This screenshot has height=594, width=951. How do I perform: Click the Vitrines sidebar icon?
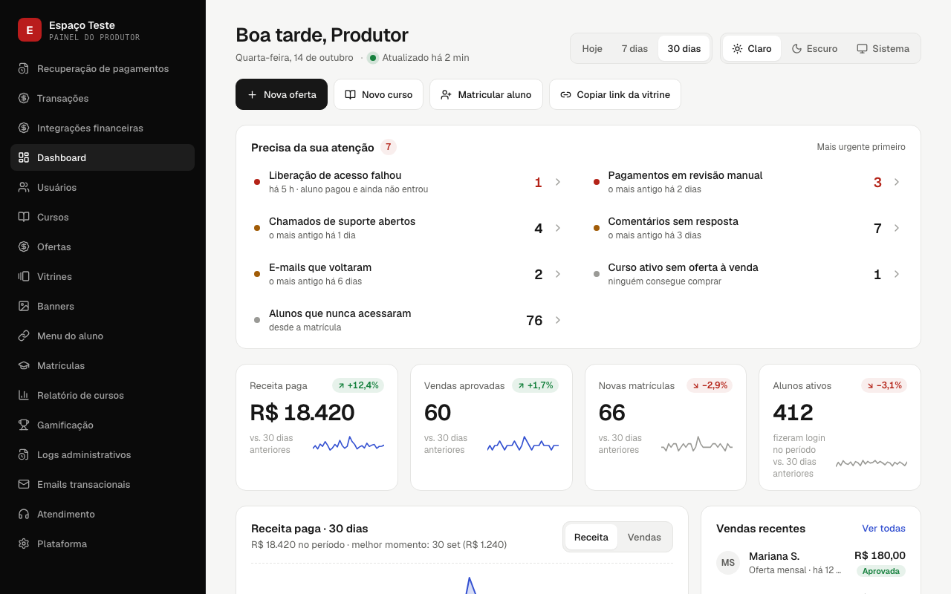point(24,276)
